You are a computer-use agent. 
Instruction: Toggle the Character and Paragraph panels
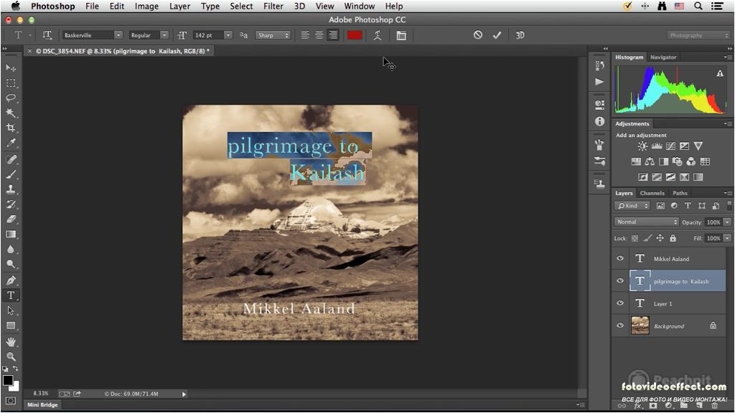coord(401,35)
